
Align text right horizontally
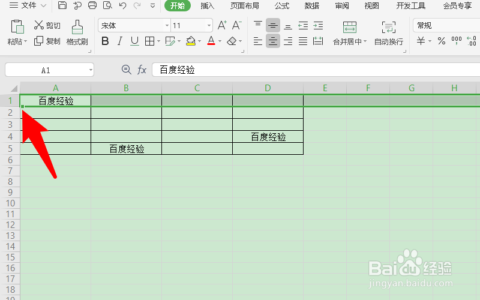(x=288, y=41)
